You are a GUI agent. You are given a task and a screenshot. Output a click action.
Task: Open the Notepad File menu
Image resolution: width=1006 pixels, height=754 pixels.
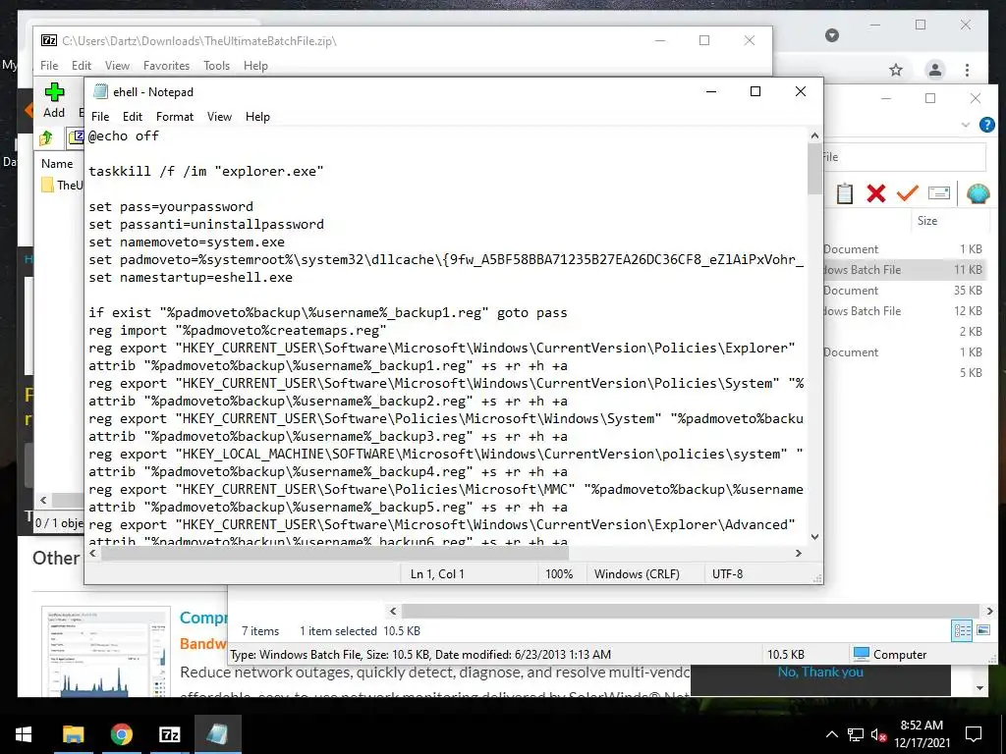(x=100, y=117)
